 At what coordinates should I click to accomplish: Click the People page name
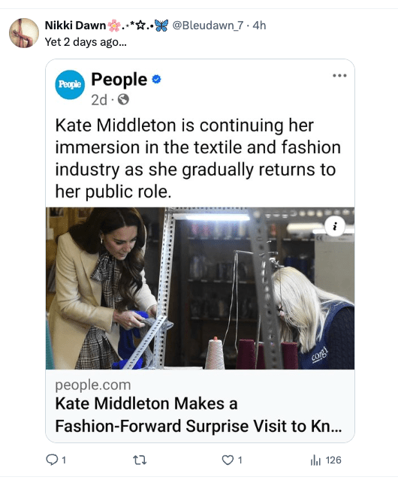point(119,80)
